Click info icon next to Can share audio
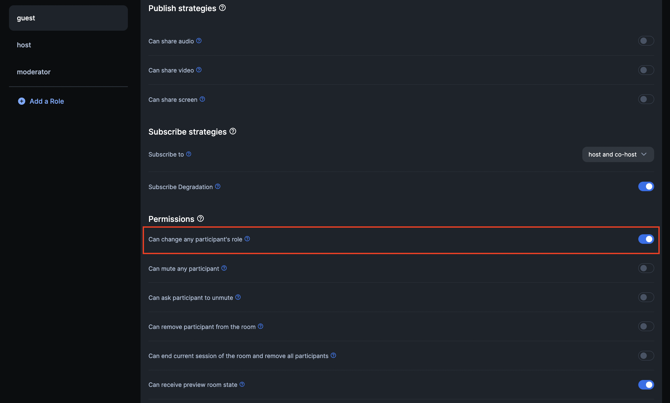This screenshot has height=403, width=670. (199, 41)
